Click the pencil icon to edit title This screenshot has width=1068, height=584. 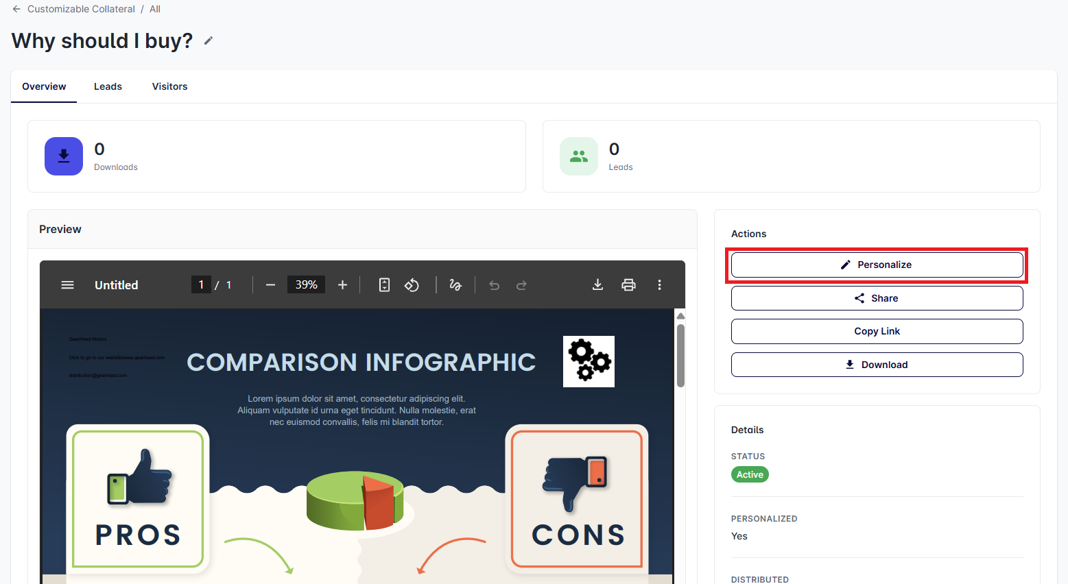(x=209, y=41)
